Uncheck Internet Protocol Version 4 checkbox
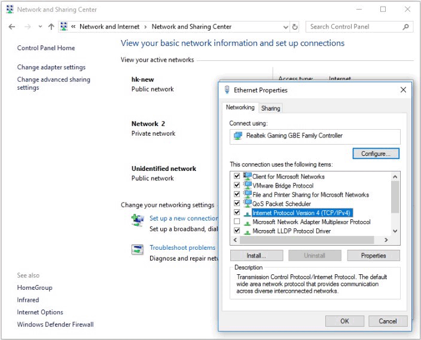 pos(237,212)
